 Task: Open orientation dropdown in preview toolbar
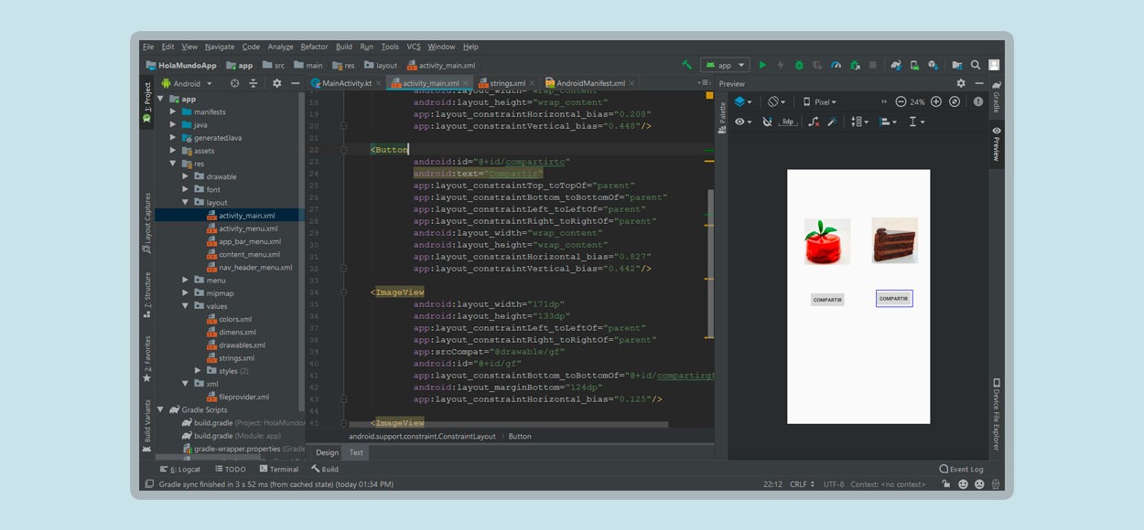[776, 101]
